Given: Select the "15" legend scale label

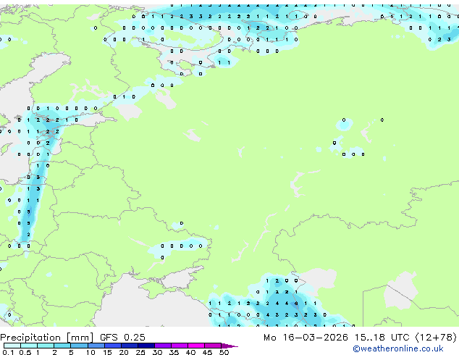Looking at the screenshot, I should pyautogui.click(x=107, y=352).
